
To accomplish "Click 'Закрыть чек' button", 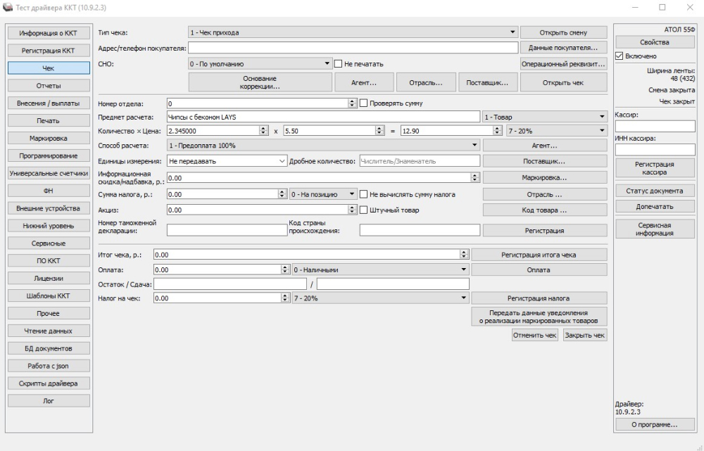I will pyautogui.click(x=585, y=335).
